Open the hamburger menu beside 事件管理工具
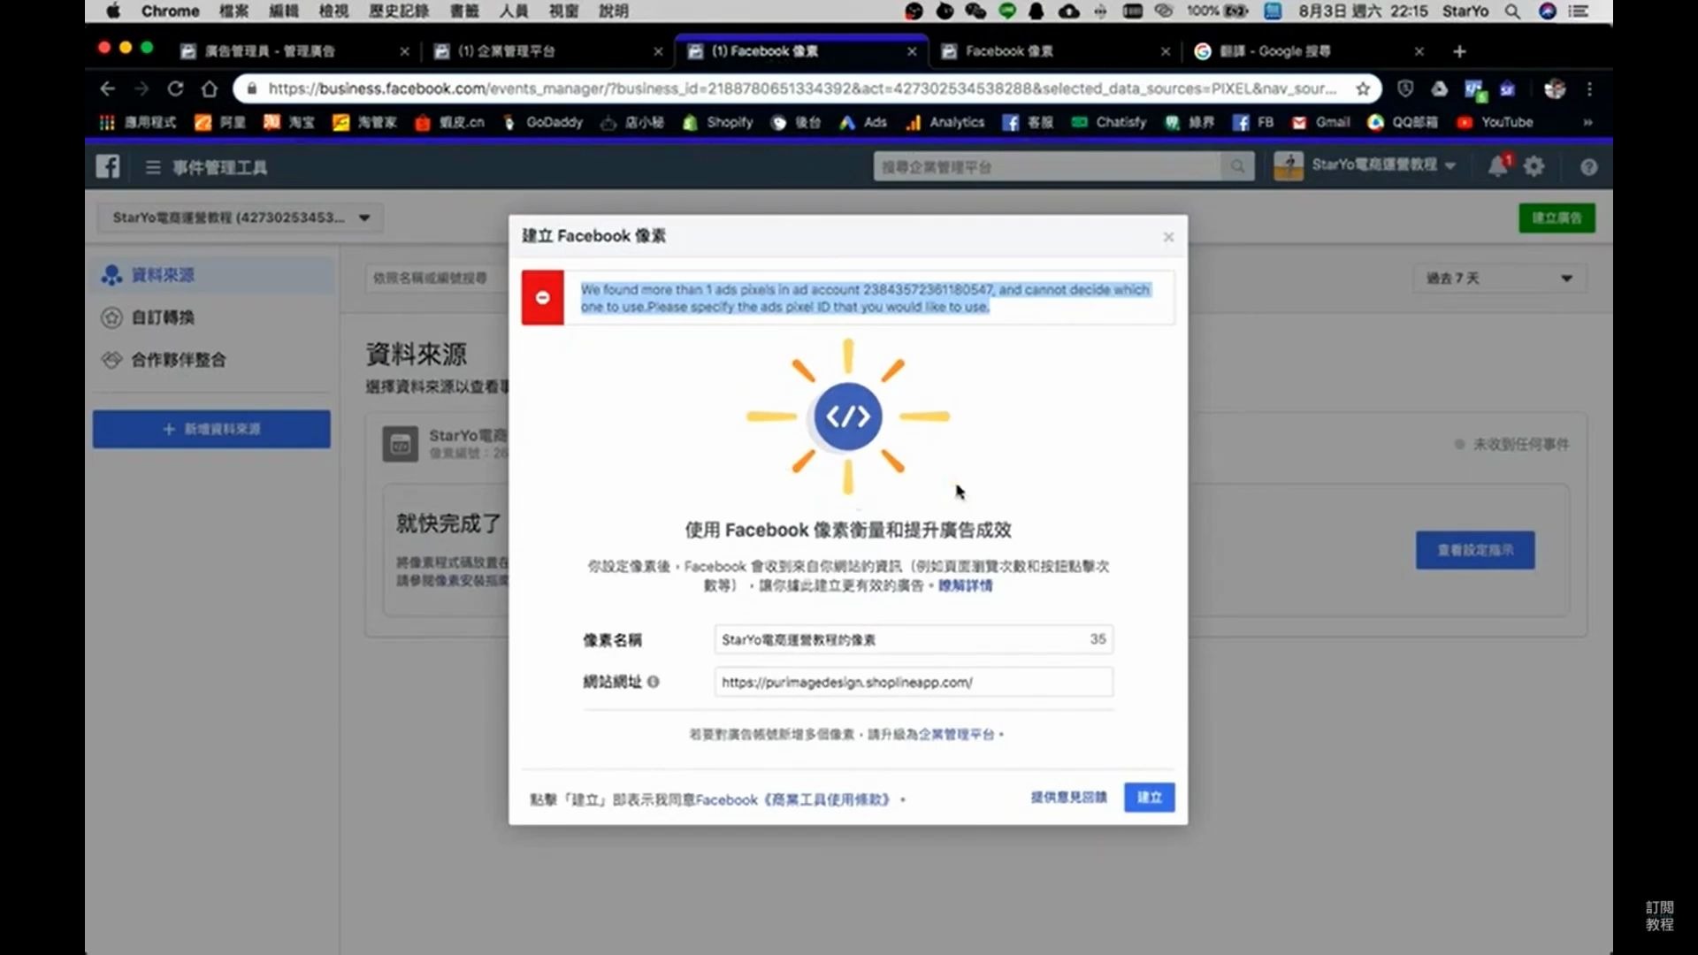Image resolution: width=1698 pixels, height=955 pixels. coord(153,167)
